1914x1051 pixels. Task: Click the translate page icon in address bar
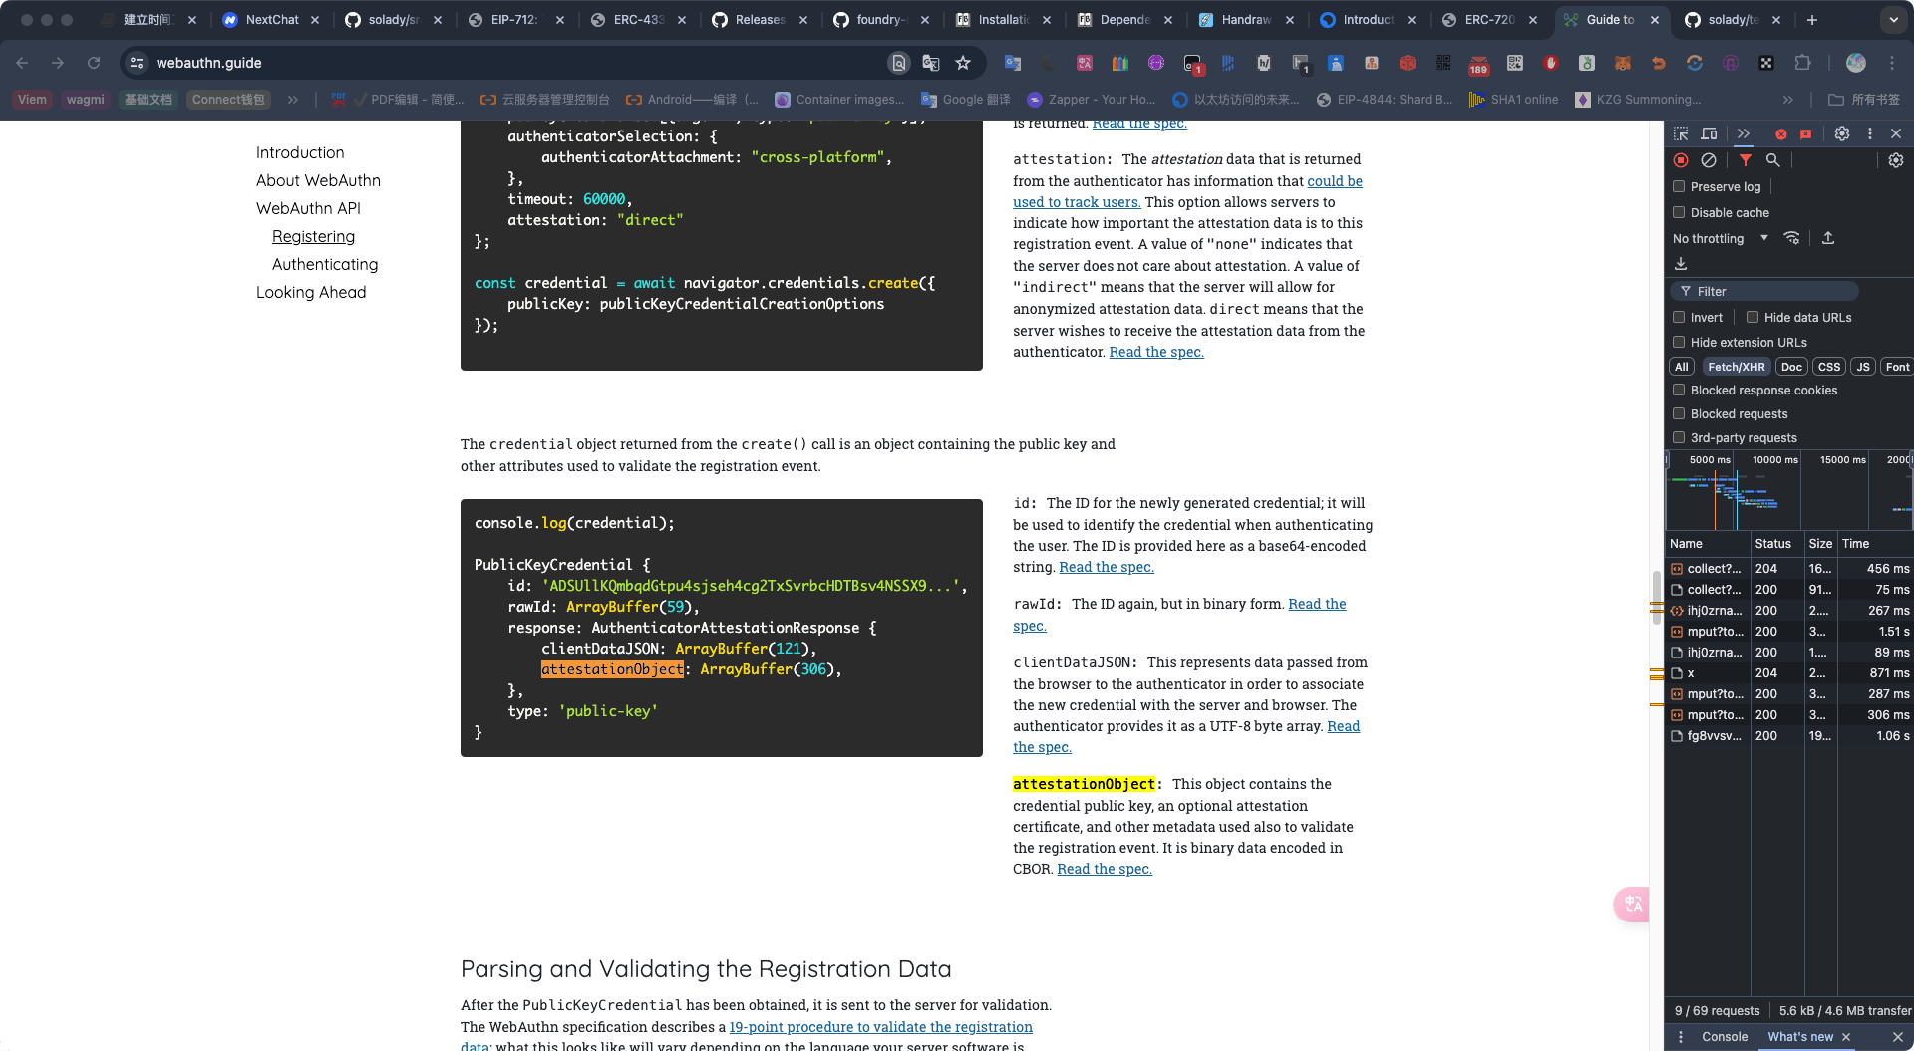pos(931,63)
